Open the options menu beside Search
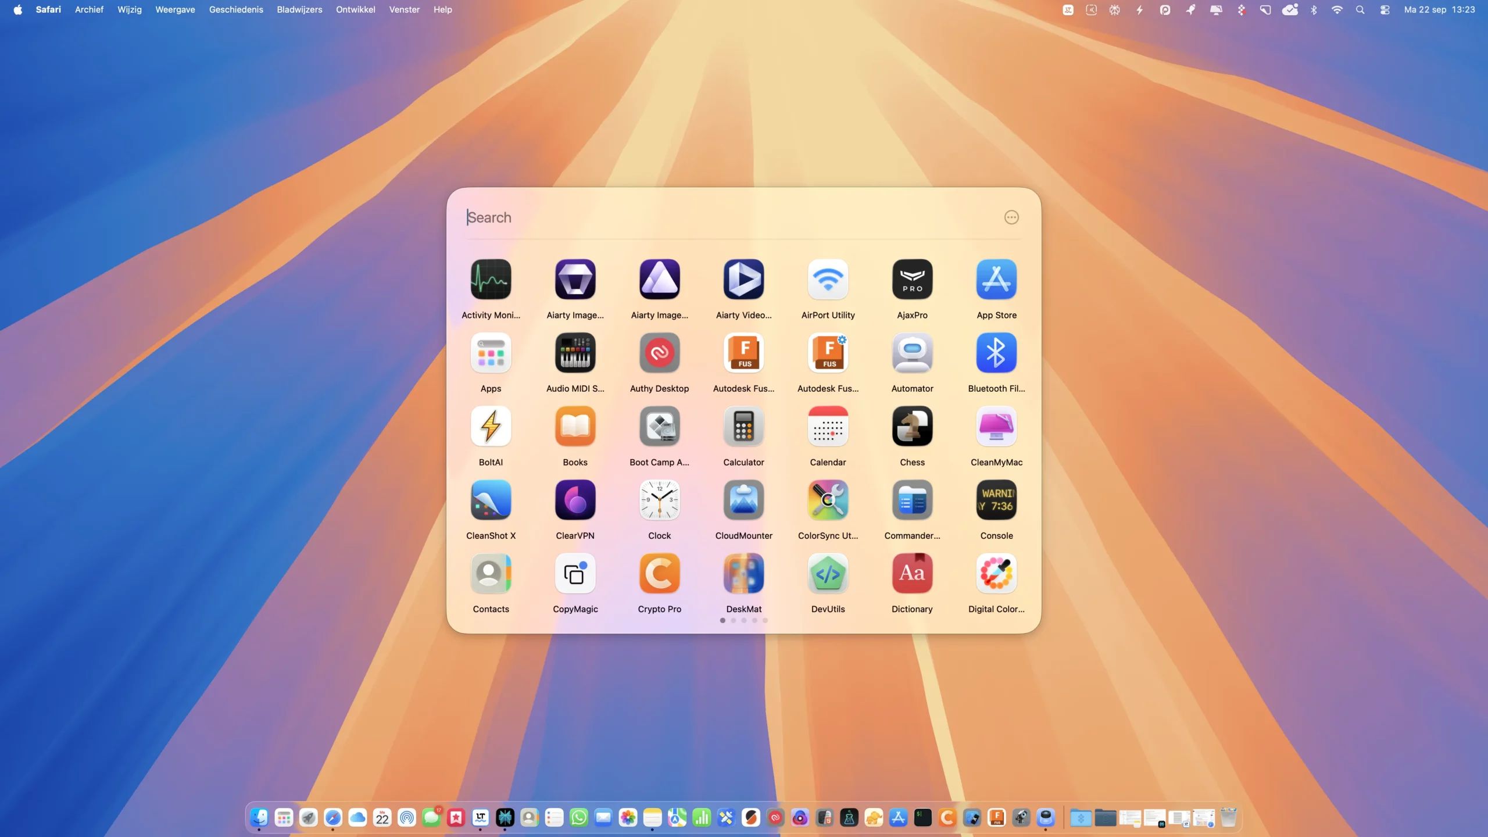Screen dimensions: 1488x837 click(1011, 217)
